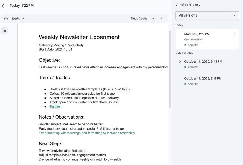The width and height of the screenshot is (243, 165).
Task: Click the highlighted 'Testing' bullet text
Action: pos(55,107)
